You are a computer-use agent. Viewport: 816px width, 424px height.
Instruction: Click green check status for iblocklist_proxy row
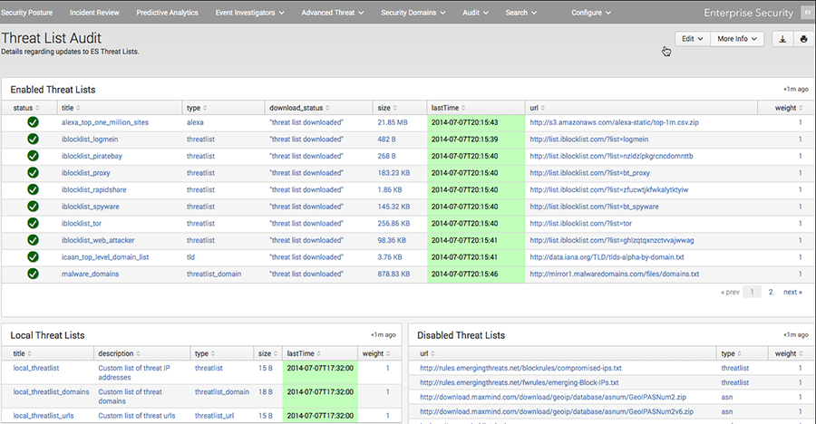[x=33, y=172]
